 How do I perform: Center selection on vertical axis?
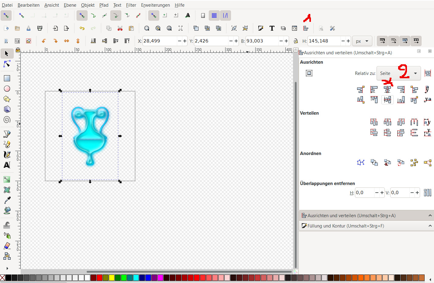387,89
